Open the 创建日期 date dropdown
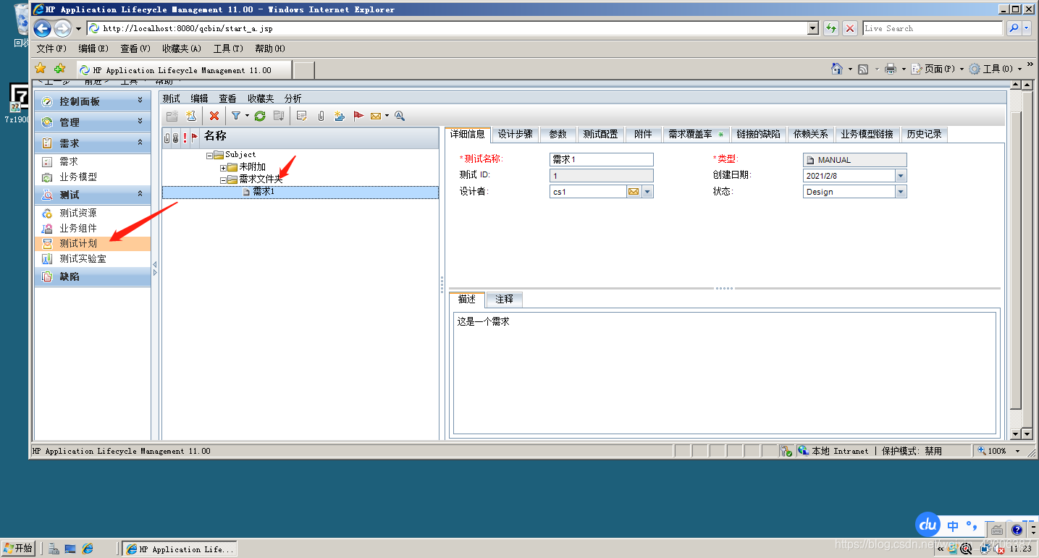The image size is (1039, 558). (x=901, y=176)
